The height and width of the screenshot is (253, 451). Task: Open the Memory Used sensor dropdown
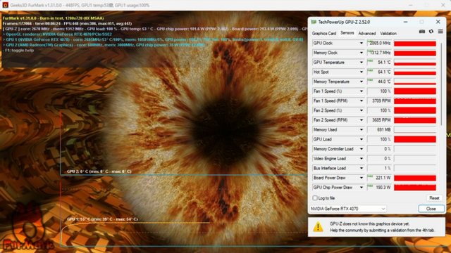click(x=362, y=129)
